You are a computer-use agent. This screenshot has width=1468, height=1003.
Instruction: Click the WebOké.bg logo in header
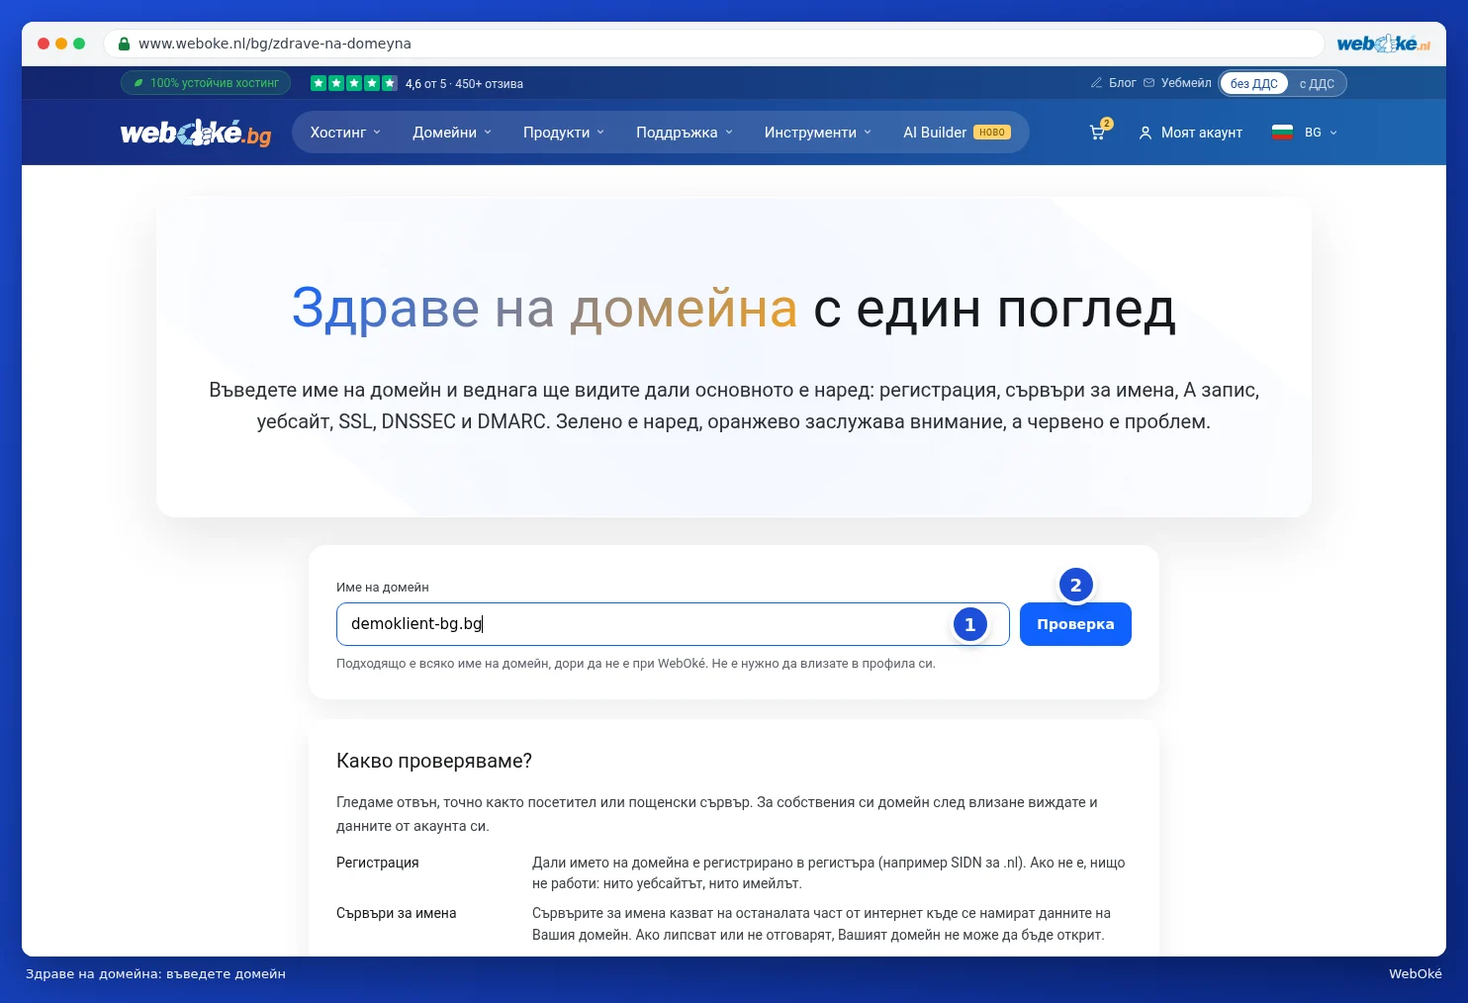pos(196,133)
